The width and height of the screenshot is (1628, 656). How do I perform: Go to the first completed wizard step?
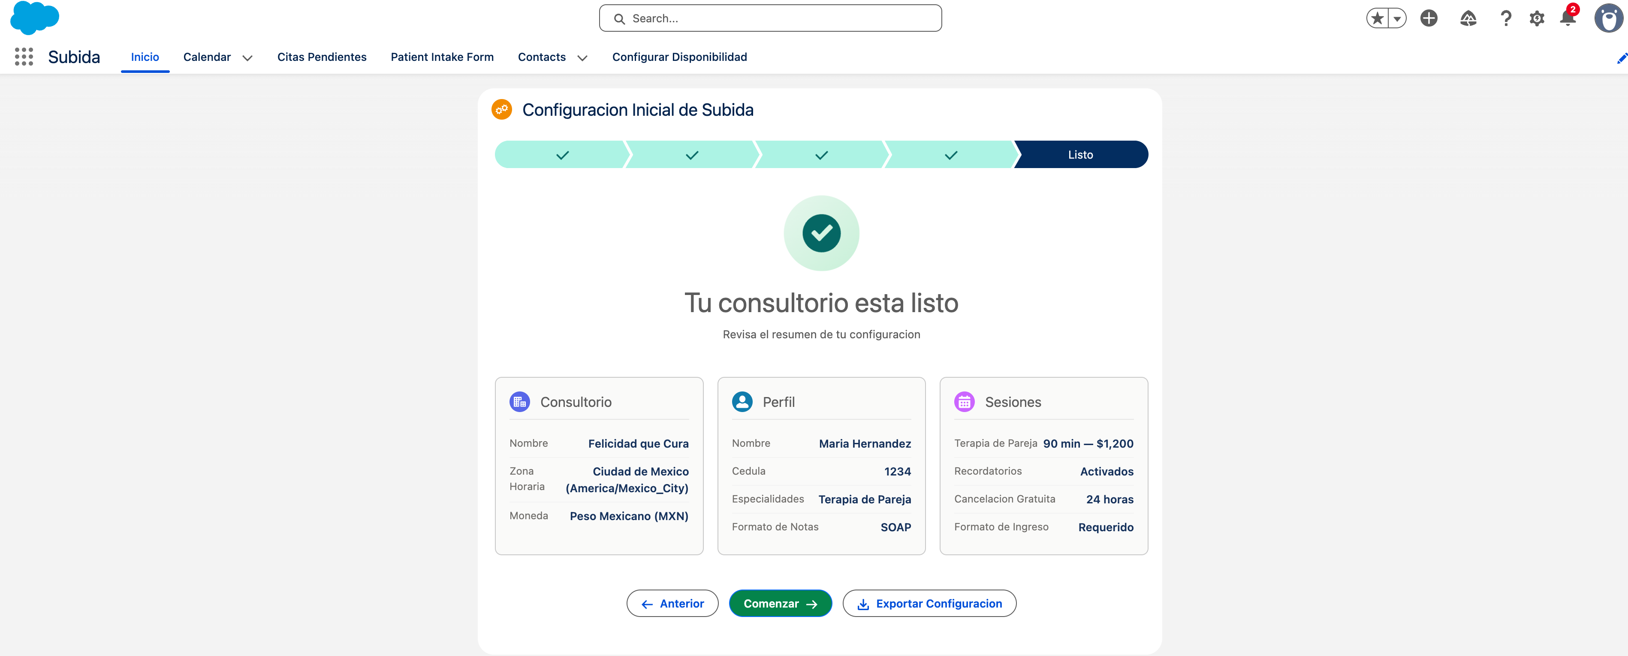tap(562, 155)
